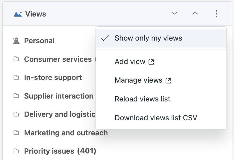Expand all views with the down chevron

tap(174, 13)
